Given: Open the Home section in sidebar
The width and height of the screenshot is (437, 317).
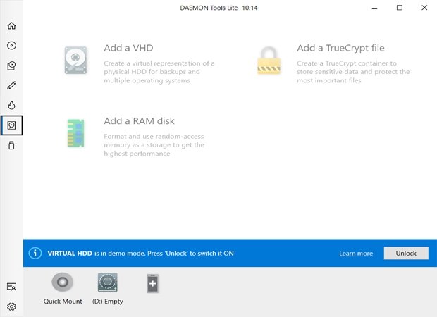Looking at the screenshot, I should click(x=11, y=25).
